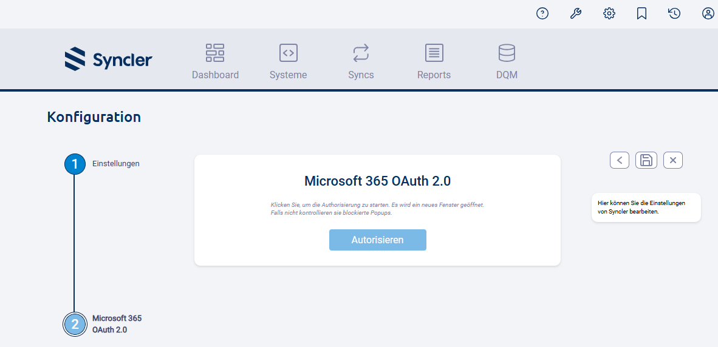
Task: Open the help question mark icon
Action: 542,13
